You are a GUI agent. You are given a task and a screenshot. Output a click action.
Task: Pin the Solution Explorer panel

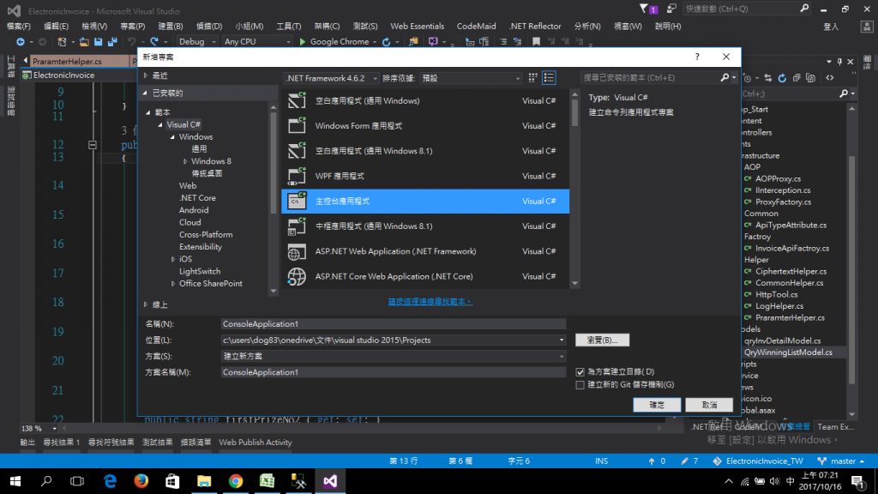[x=839, y=62]
